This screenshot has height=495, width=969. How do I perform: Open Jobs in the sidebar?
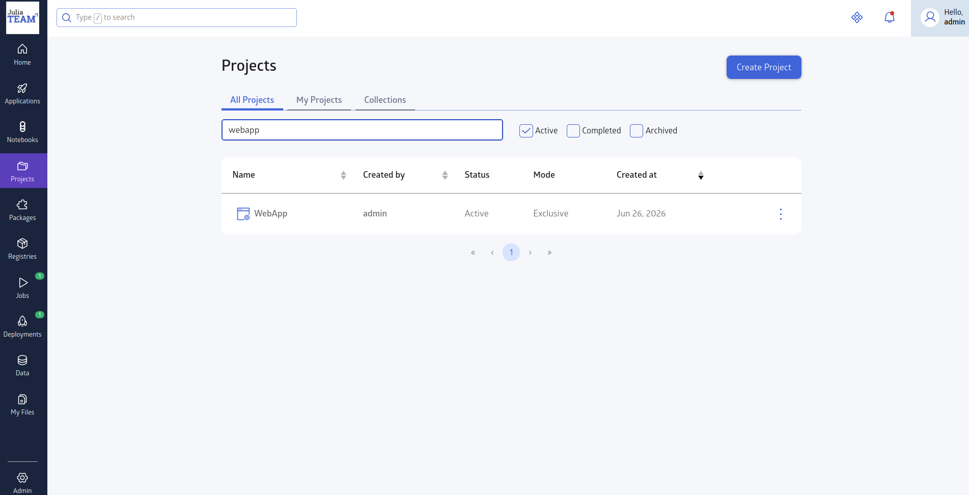pos(22,288)
